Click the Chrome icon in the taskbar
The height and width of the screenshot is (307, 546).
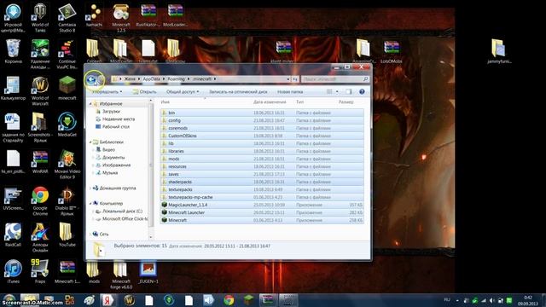coord(229,300)
